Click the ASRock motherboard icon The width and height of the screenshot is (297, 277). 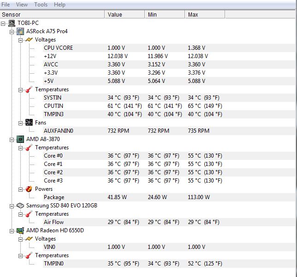point(20,31)
